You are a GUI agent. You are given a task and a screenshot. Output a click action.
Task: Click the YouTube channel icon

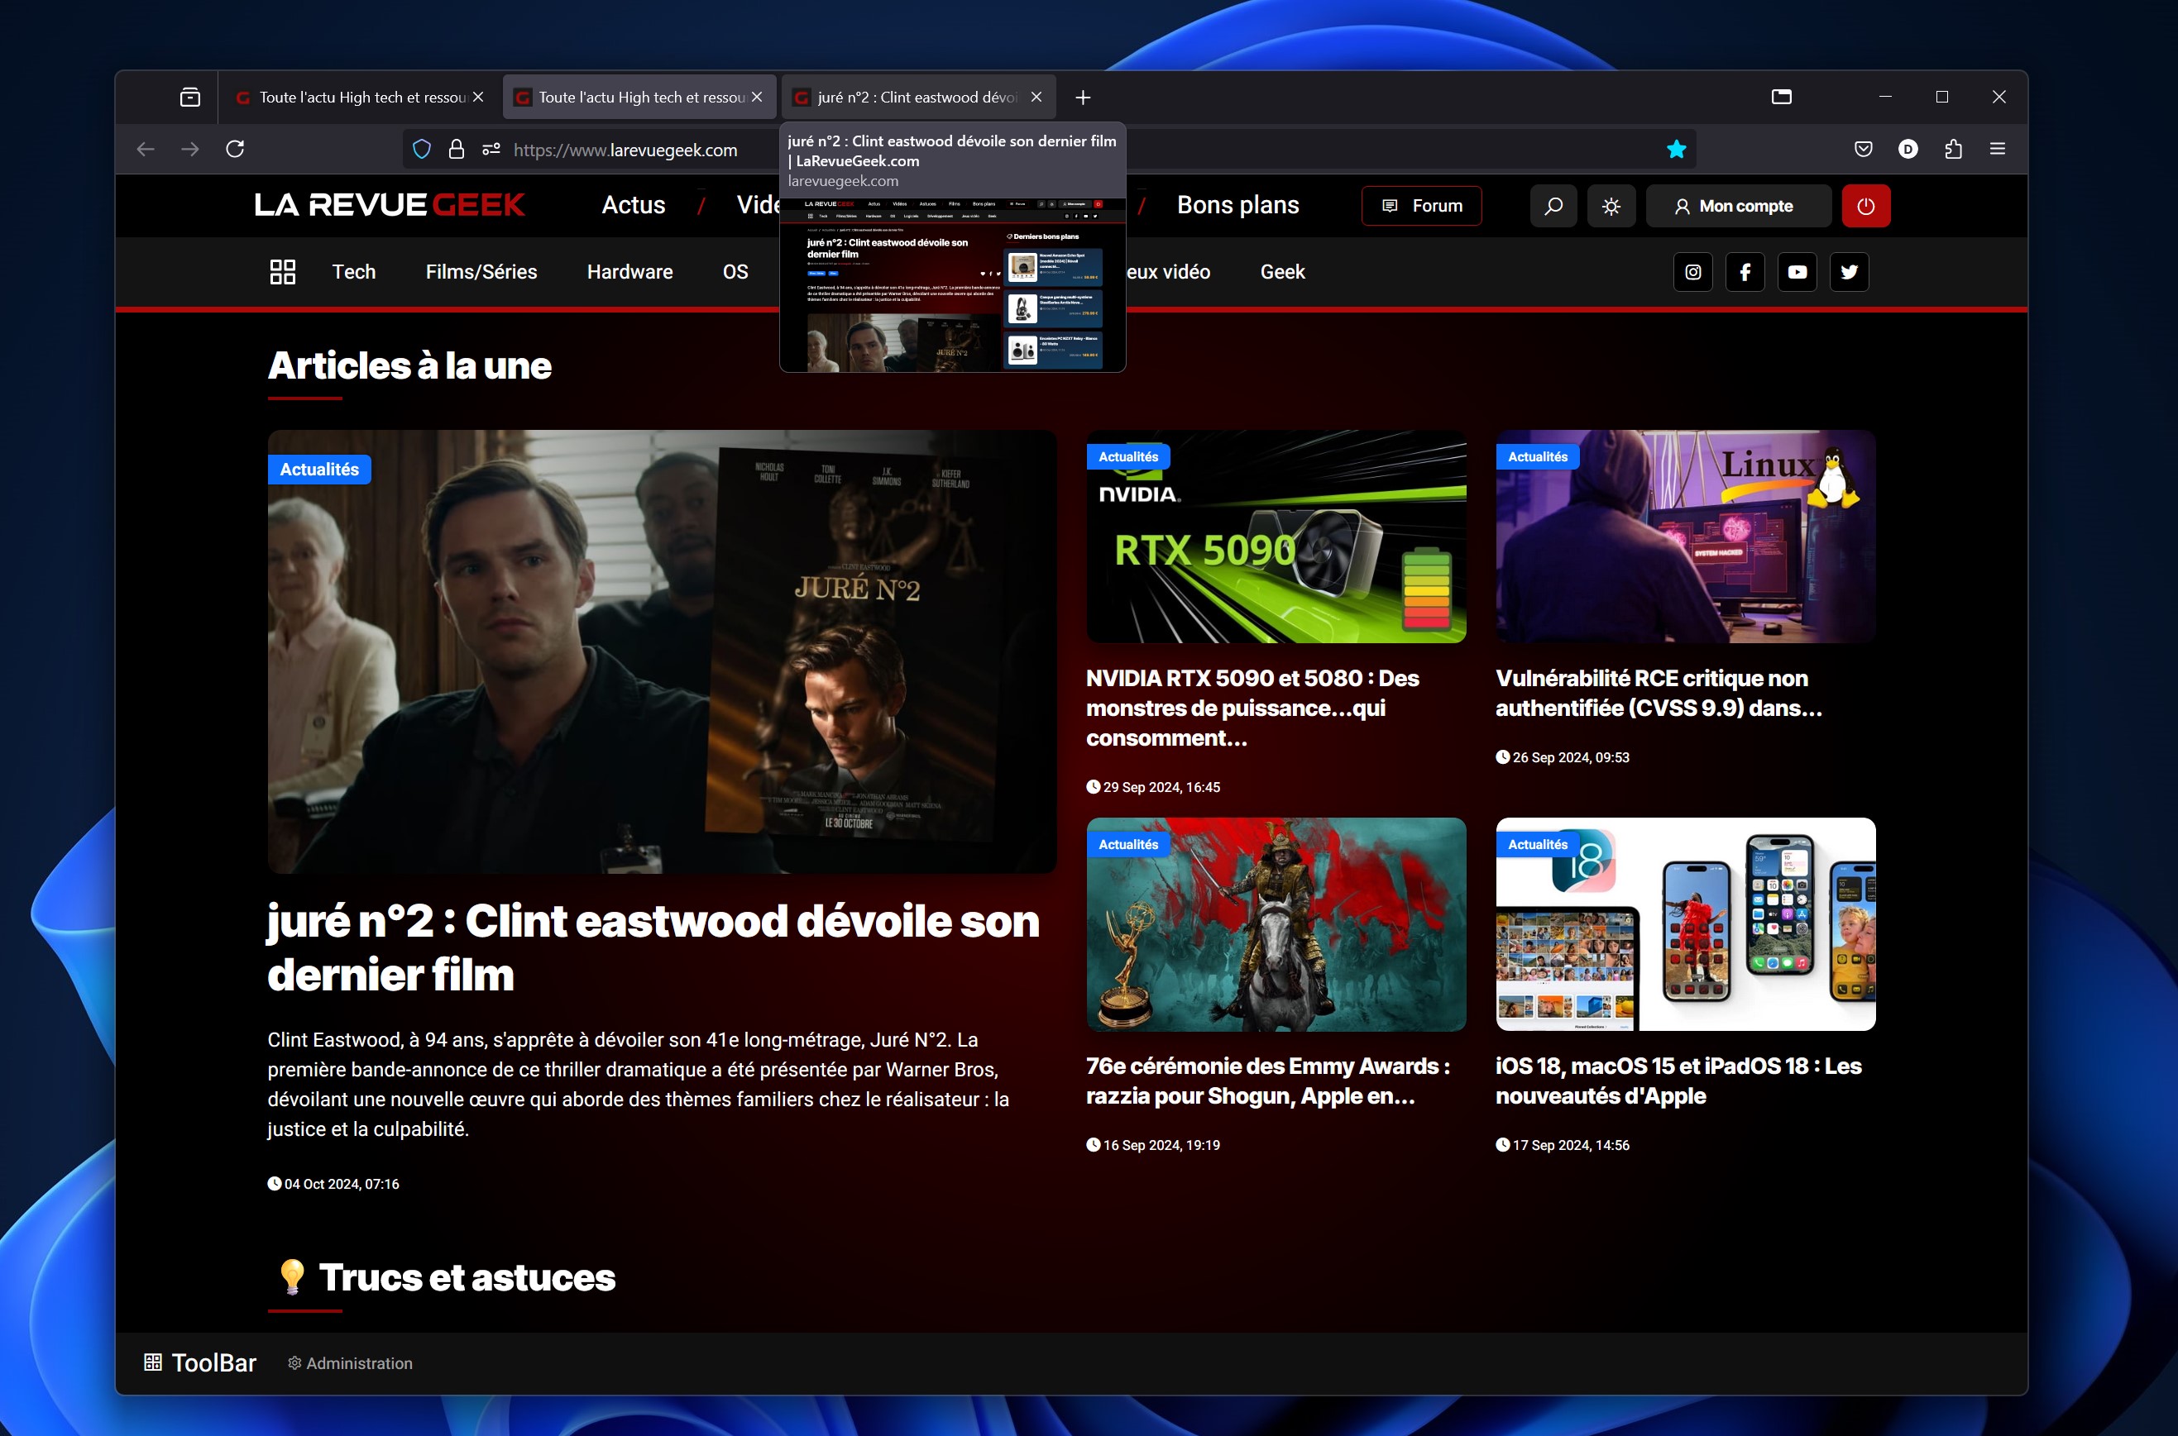pyautogui.click(x=1797, y=272)
